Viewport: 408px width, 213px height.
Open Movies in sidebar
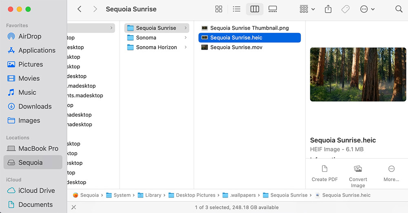pyautogui.click(x=33, y=79)
